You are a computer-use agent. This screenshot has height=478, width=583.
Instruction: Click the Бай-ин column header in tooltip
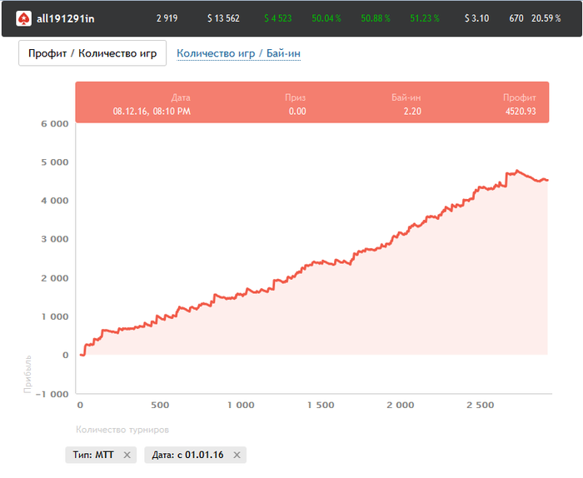point(406,97)
